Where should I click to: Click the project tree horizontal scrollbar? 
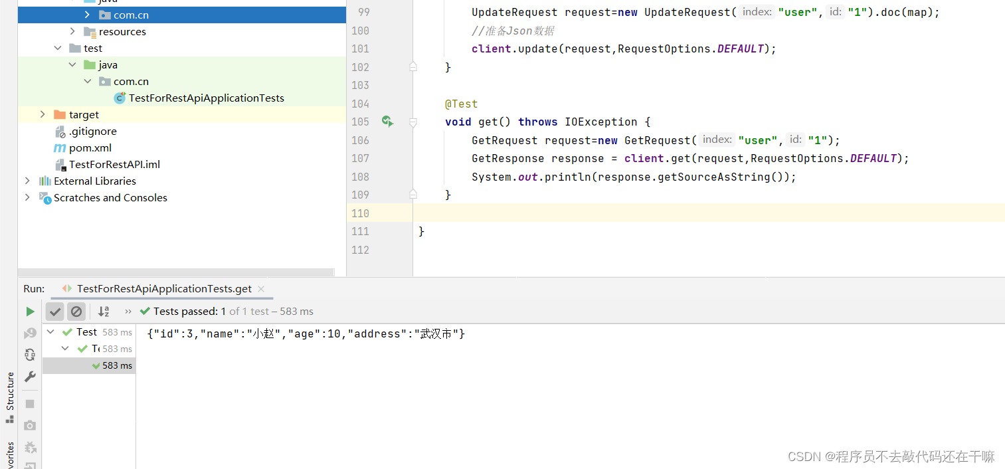(176, 272)
